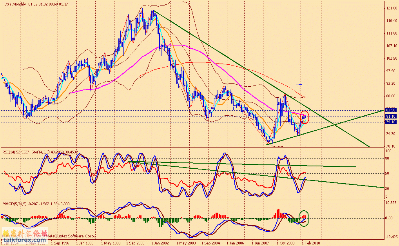Select the highlighted 83.50 price level tag
Viewport: 399px width, 246px height.
391,110
